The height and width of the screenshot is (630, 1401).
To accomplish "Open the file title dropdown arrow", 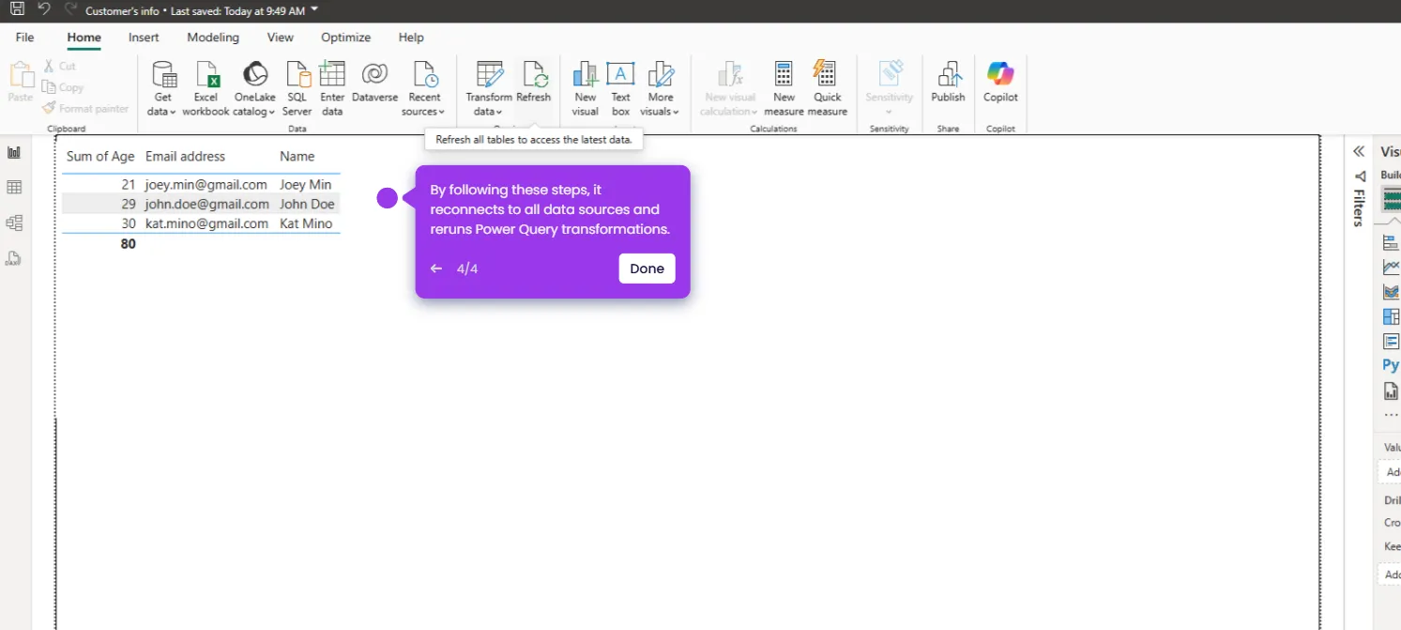I will coord(314,10).
